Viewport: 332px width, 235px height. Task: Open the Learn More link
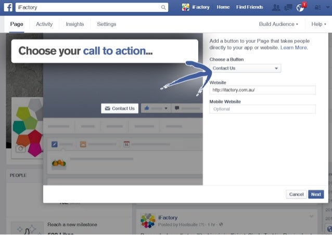(294, 48)
